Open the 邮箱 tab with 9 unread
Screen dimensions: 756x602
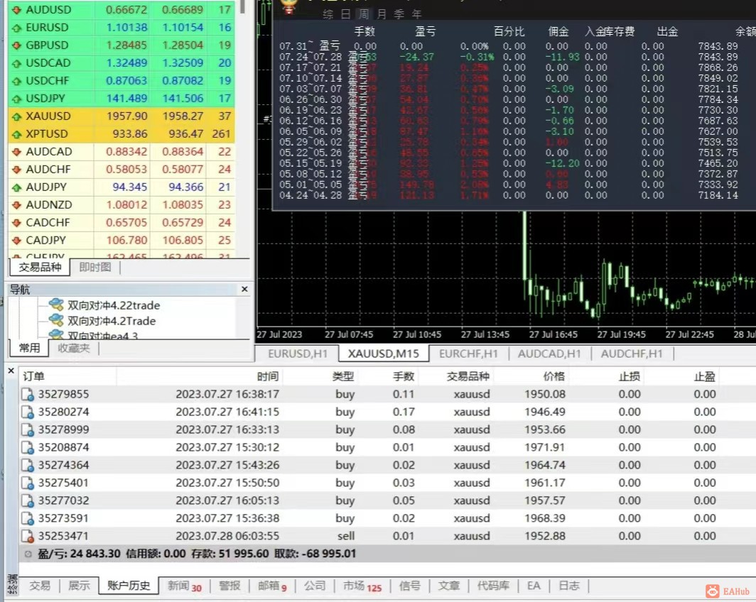coord(272,586)
